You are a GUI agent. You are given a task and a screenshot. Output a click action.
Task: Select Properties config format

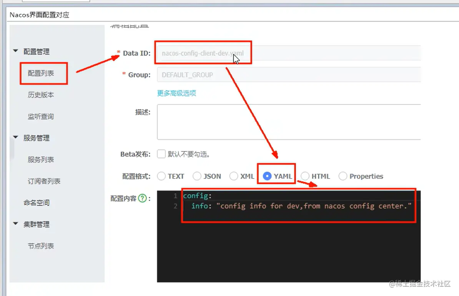pos(343,176)
